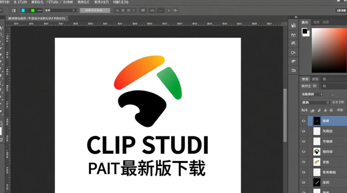Click the bottom panel icon in the right sidebar strip
This screenshot has width=347, height=193.
(x=293, y=70)
